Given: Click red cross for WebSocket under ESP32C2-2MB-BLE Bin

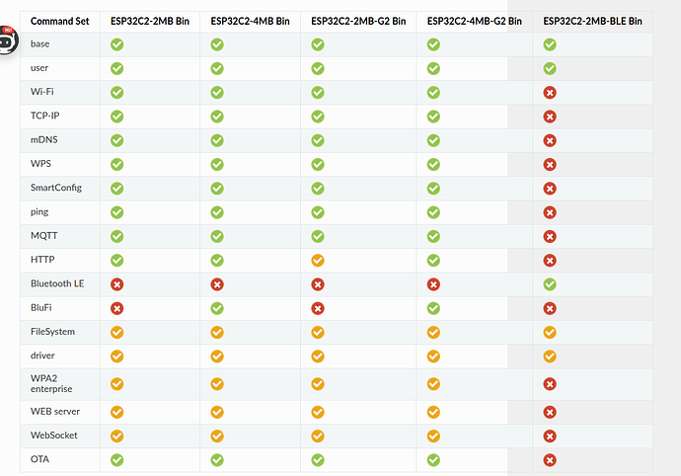Looking at the screenshot, I should click(x=550, y=436).
